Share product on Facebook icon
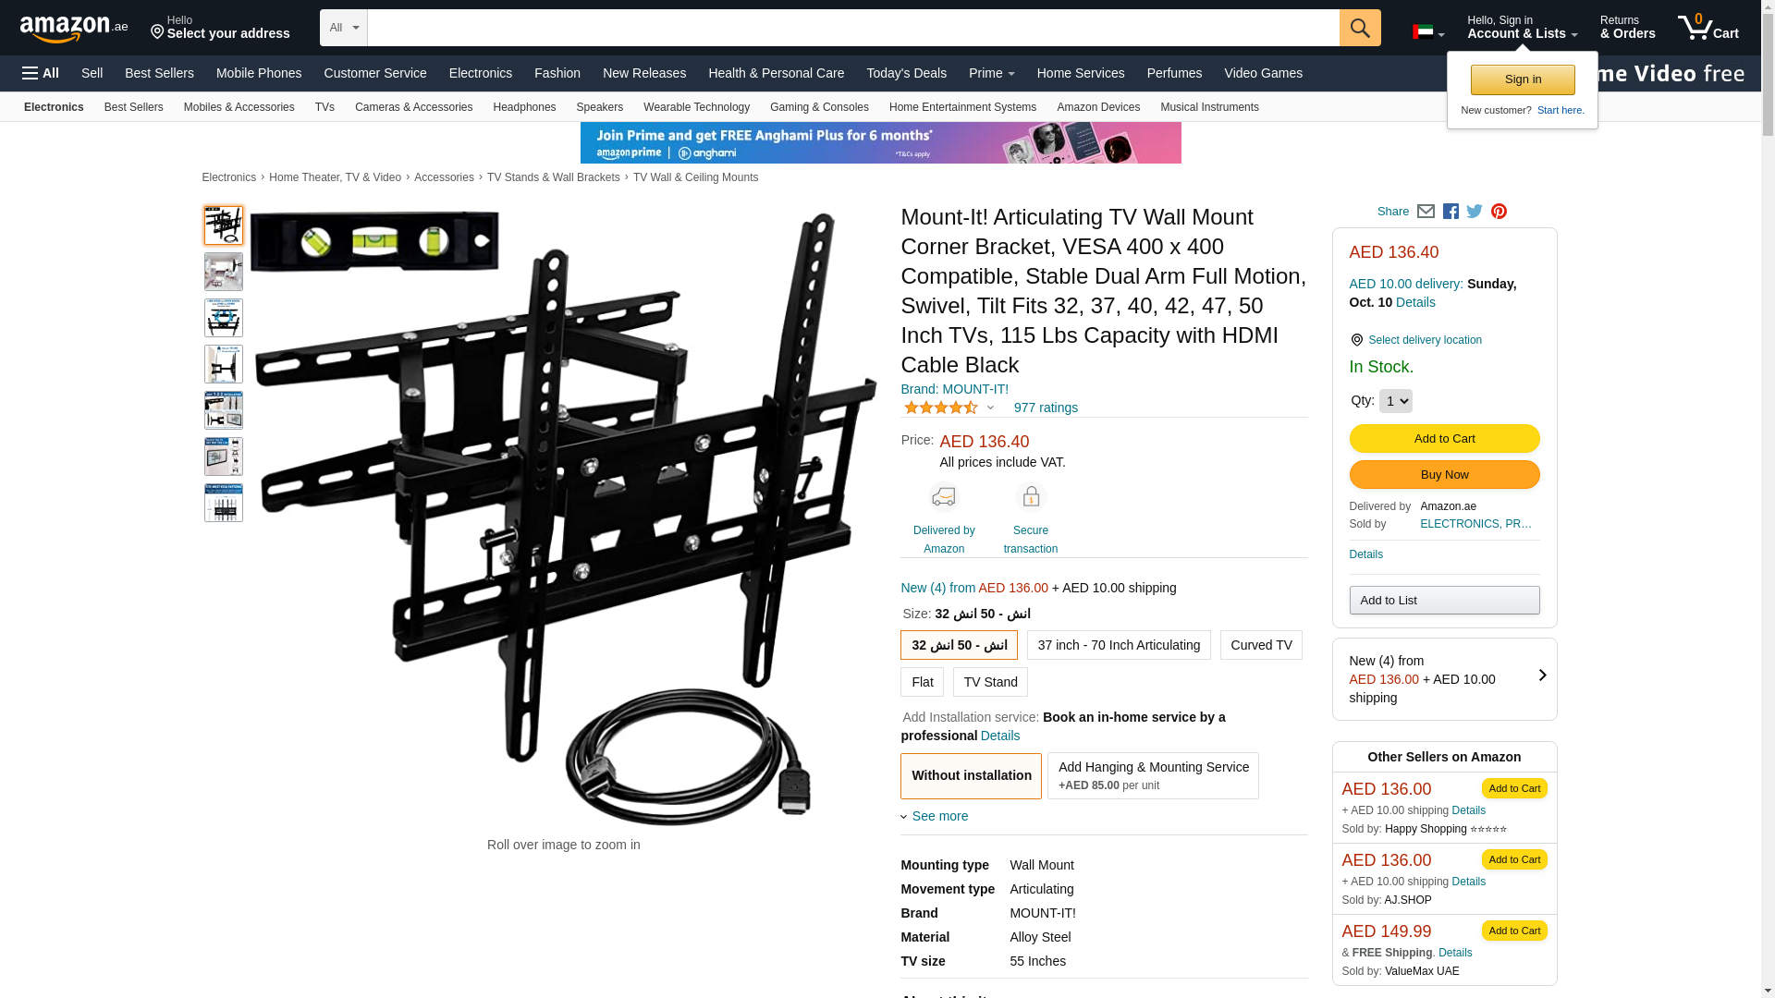The image size is (1775, 998). 1451,212
